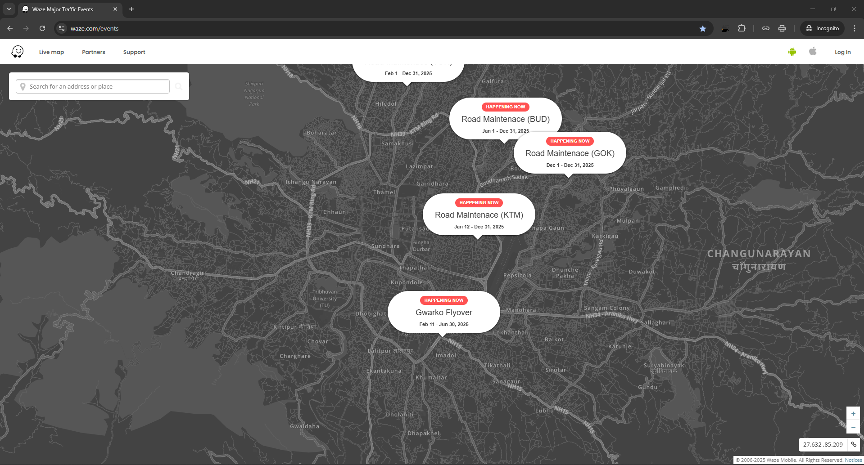Image resolution: width=864 pixels, height=465 pixels.
Task: Open the Live map menu item
Action: tap(51, 52)
